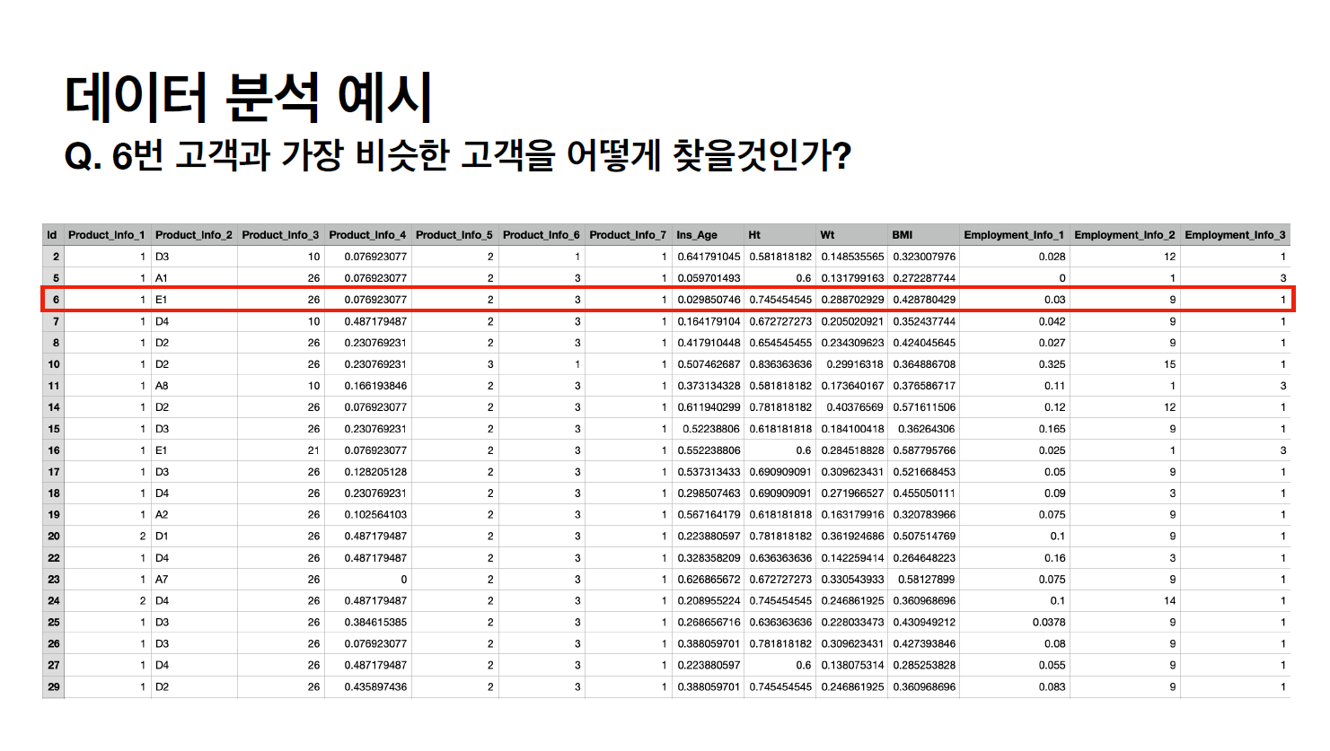This screenshot has width=1330, height=751.
Task: Click the question subtitle about 6번 고객
Action: point(458,156)
